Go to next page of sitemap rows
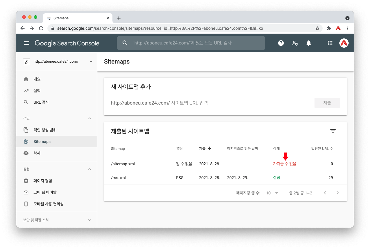Screen dimensions: 370x249 pyautogui.click(x=338, y=193)
